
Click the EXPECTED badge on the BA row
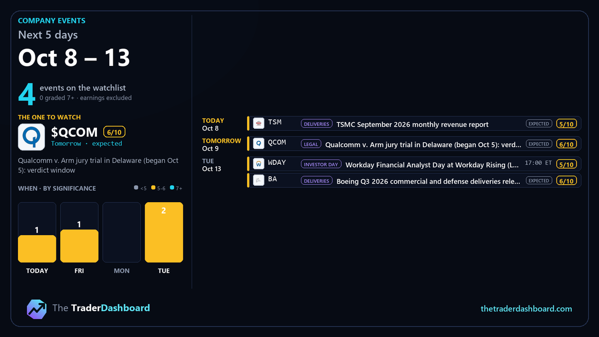point(539,181)
